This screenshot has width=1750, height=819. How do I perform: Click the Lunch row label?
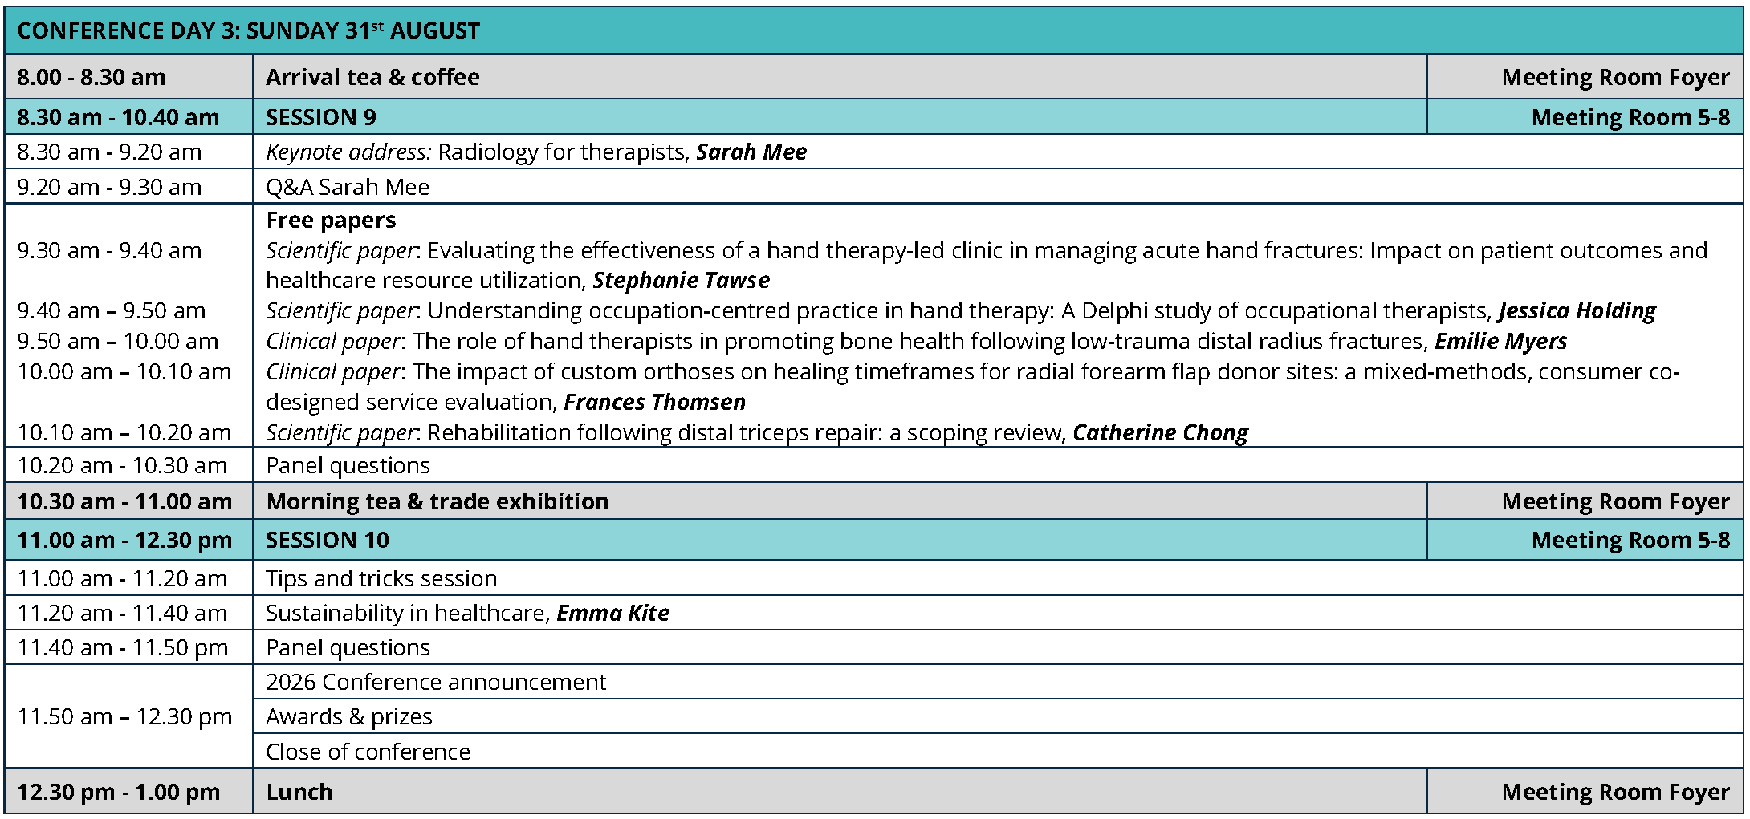[x=299, y=792]
